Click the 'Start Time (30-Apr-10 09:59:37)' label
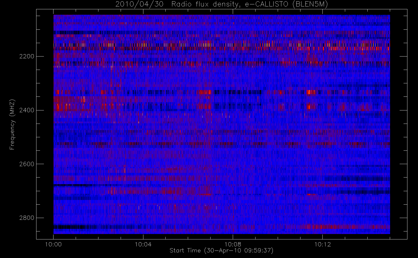The width and height of the screenshot is (418, 258). coord(221,251)
